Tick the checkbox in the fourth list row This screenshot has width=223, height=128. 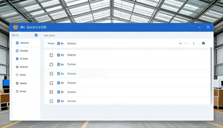(x=51, y=83)
